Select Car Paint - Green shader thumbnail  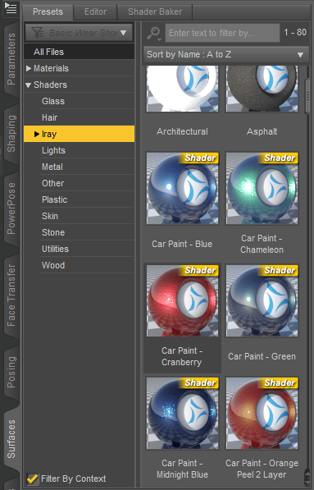[x=262, y=300]
